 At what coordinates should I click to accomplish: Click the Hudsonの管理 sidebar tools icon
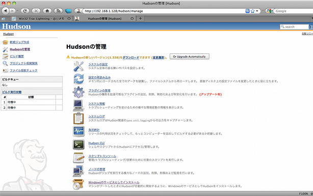tap(5, 49)
